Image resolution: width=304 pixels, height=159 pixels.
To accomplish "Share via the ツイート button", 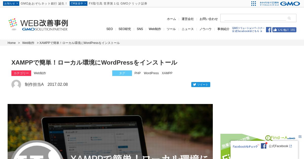I will pos(201,85).
